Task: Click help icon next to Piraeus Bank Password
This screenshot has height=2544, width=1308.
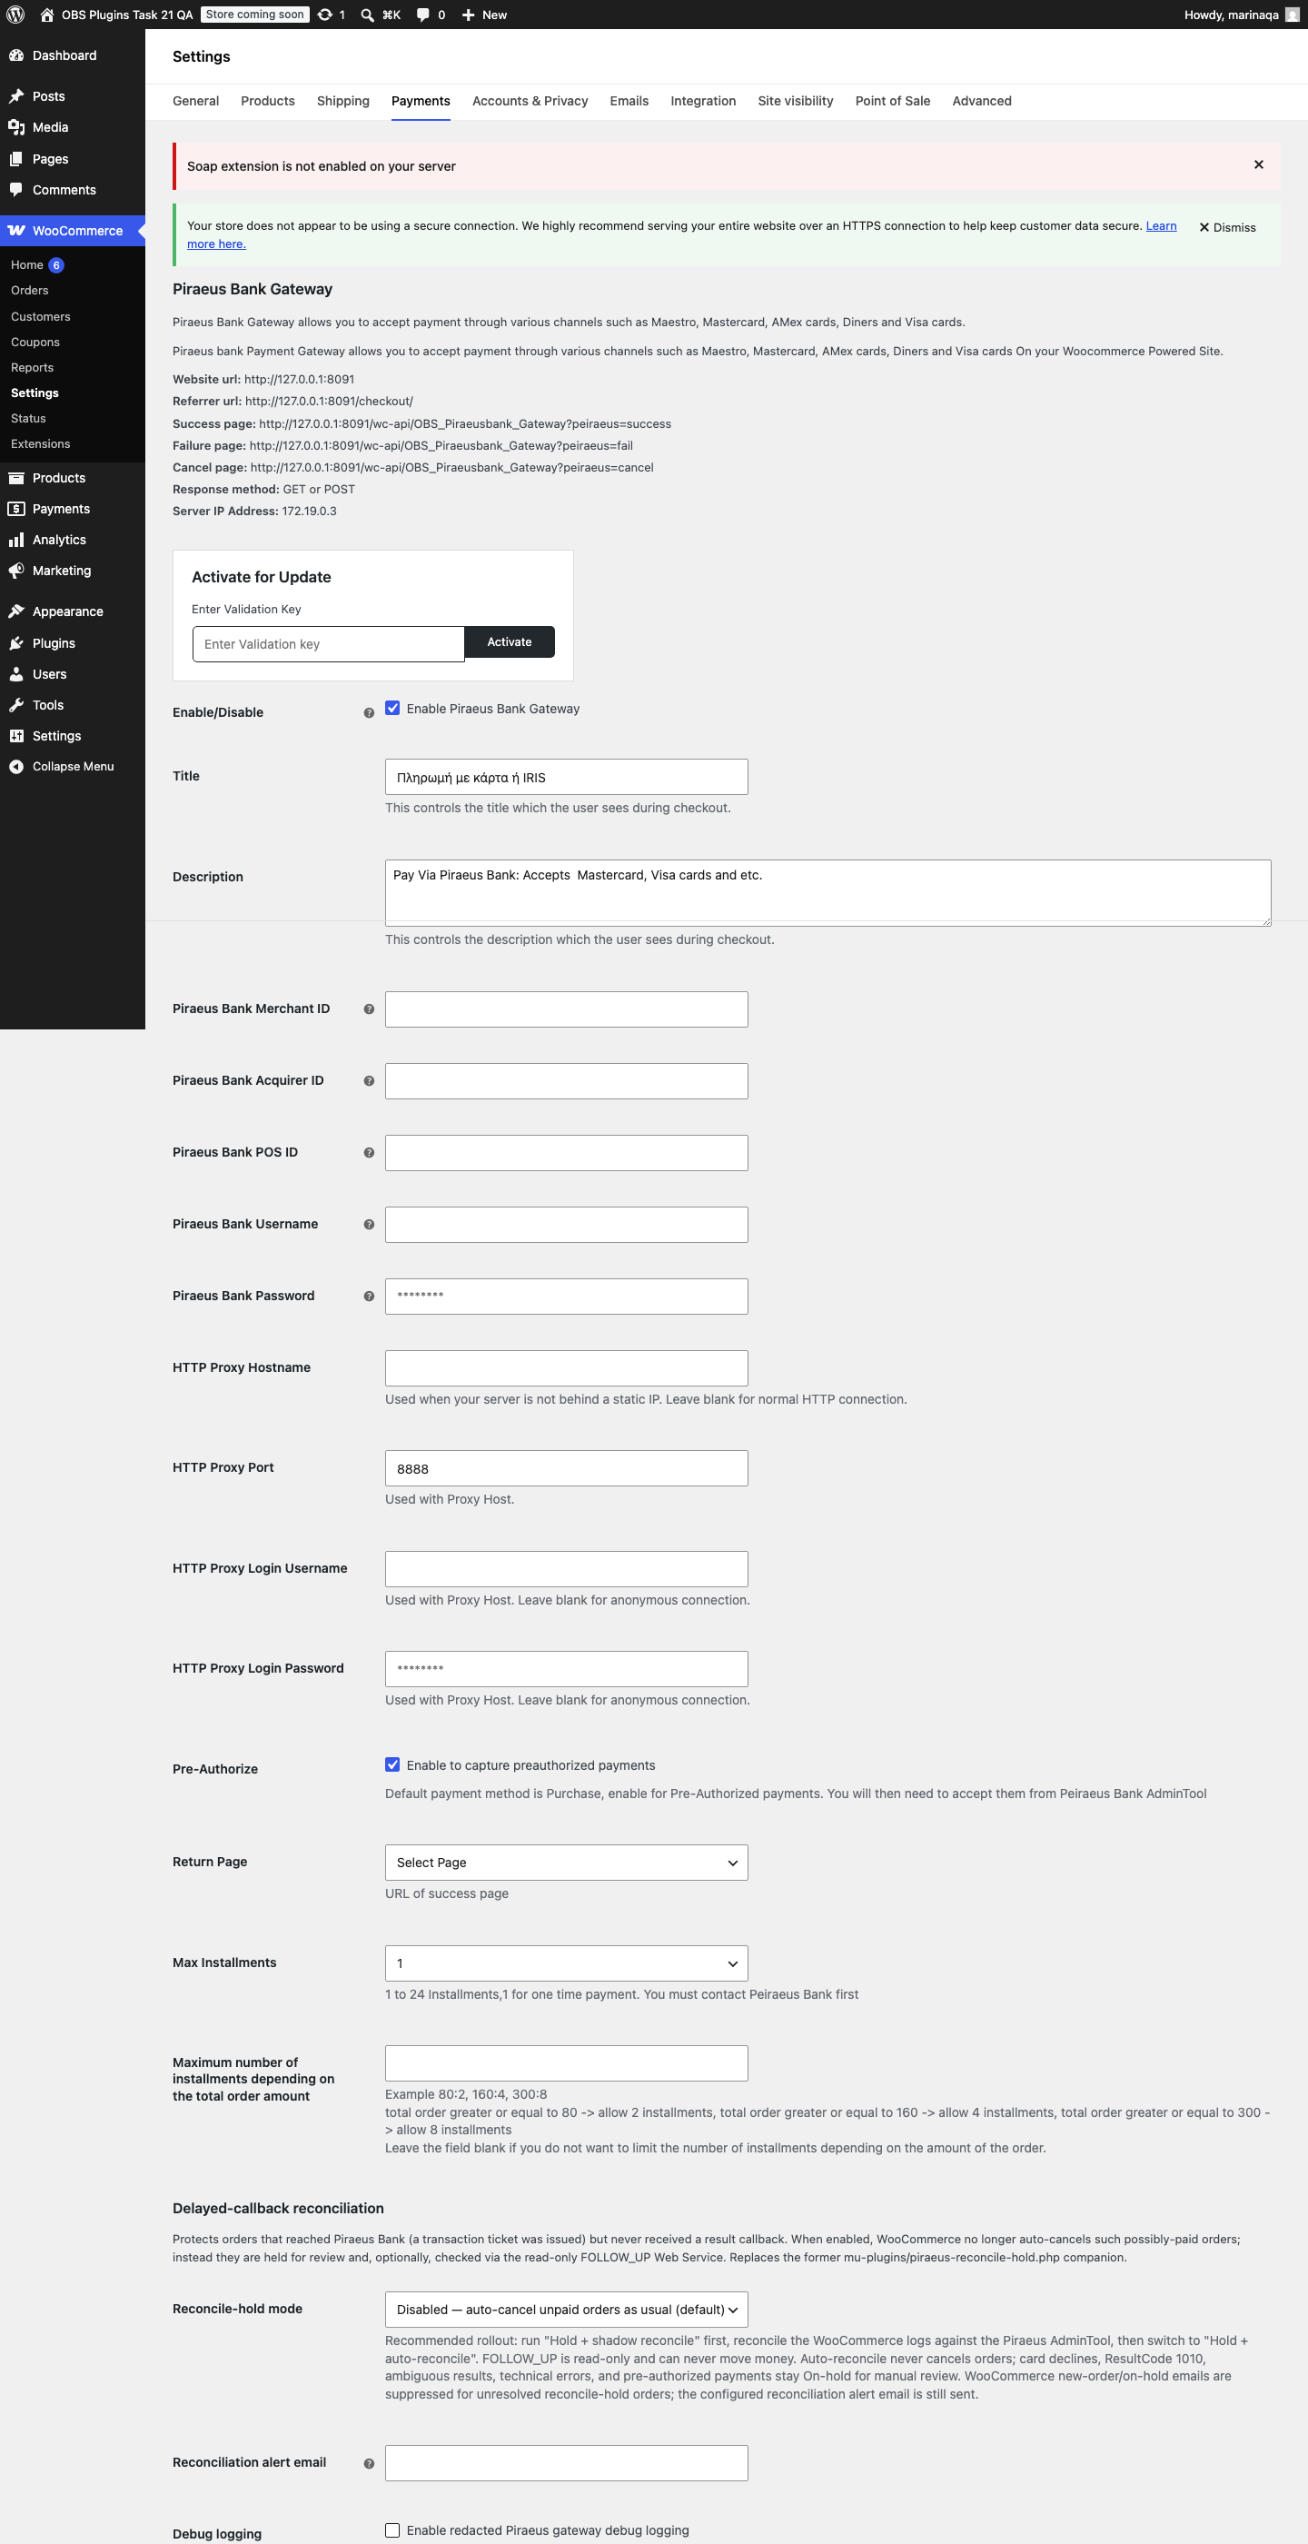Action: pyautogui.click(x=368, y=1297)
